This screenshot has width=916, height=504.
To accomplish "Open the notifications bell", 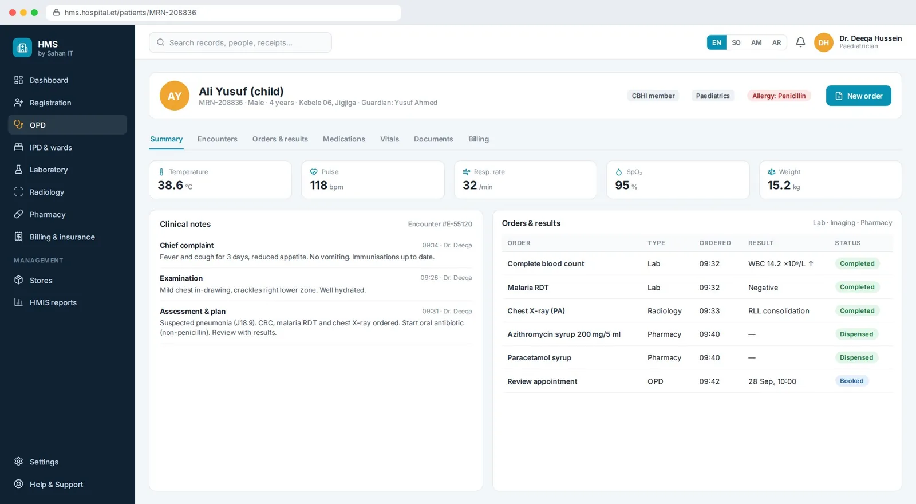I will tap(800, 42).
